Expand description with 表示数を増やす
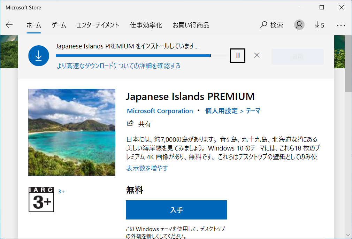Viewport: 352px width, 239px height. click(147, 168)
